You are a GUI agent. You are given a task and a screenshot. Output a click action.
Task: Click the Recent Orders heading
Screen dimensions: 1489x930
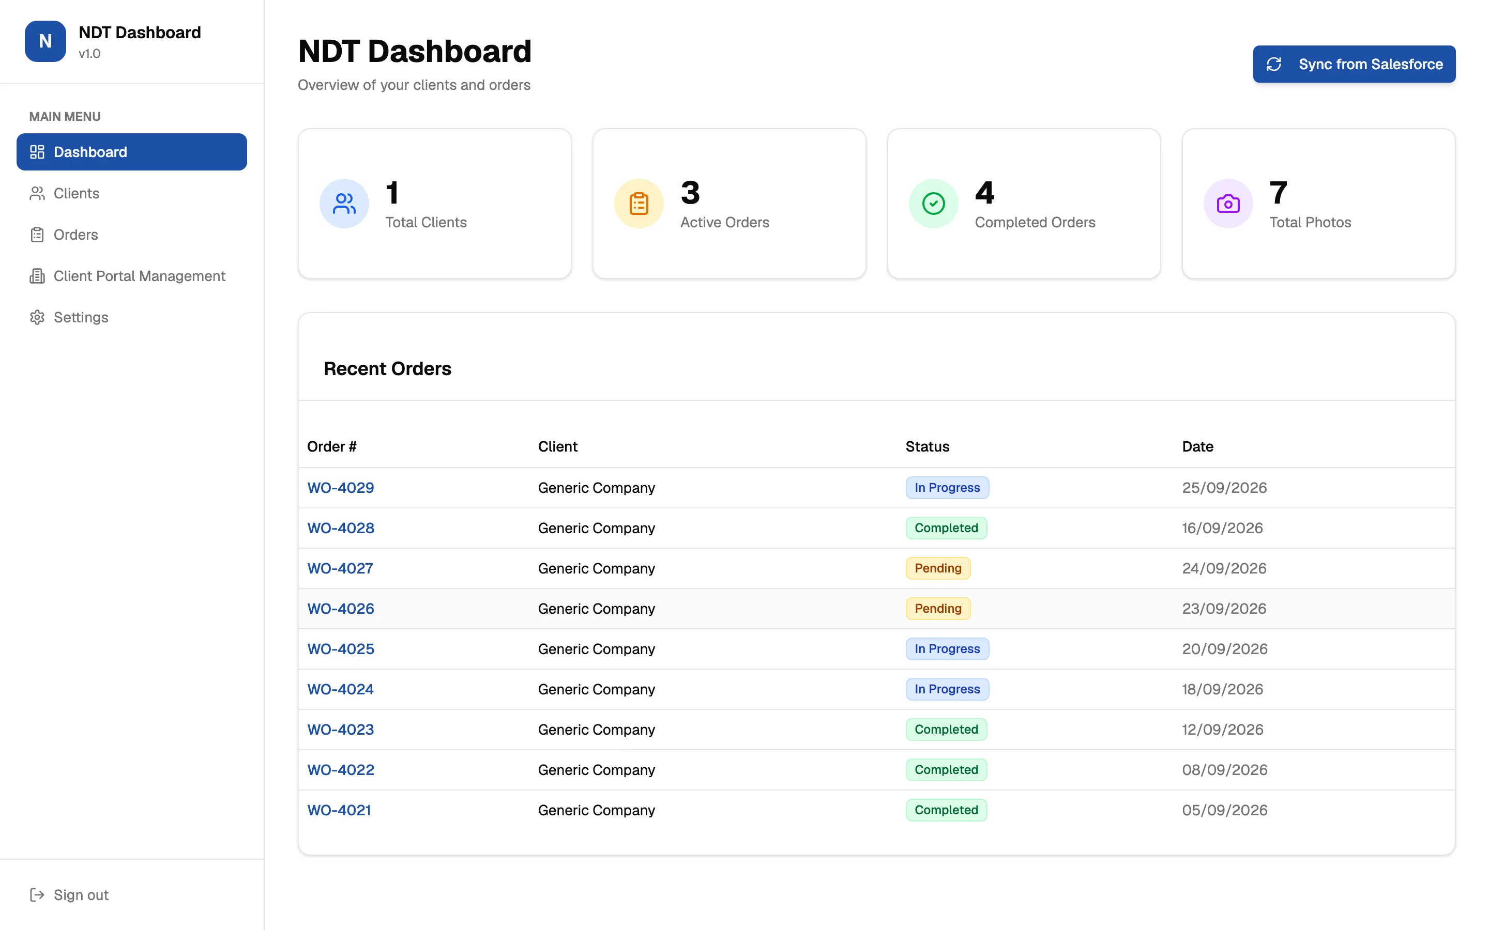[x=387, y=368]
